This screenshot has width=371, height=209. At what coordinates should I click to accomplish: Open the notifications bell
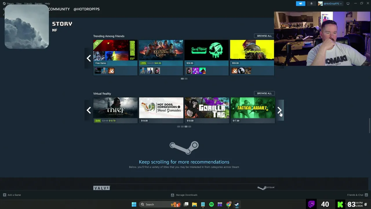[x=312, y=3]
